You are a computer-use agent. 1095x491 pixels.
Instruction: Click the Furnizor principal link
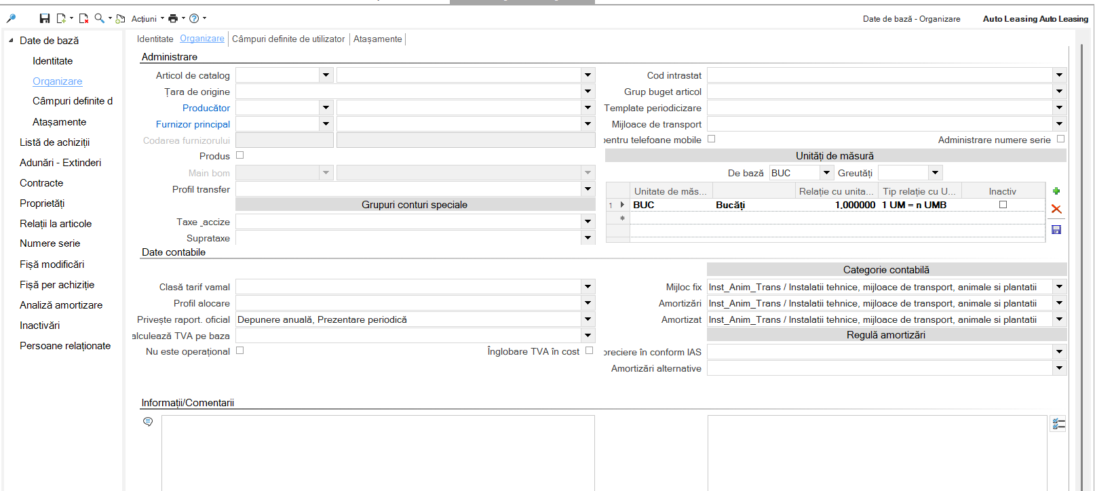(193, 124)
